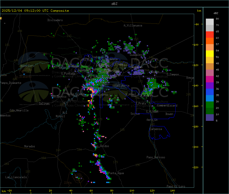Image resolution: width=229 pixels, height=194 pixels.
Task: Click the Lag.Llancanelo label
Action: click(16, 177)
